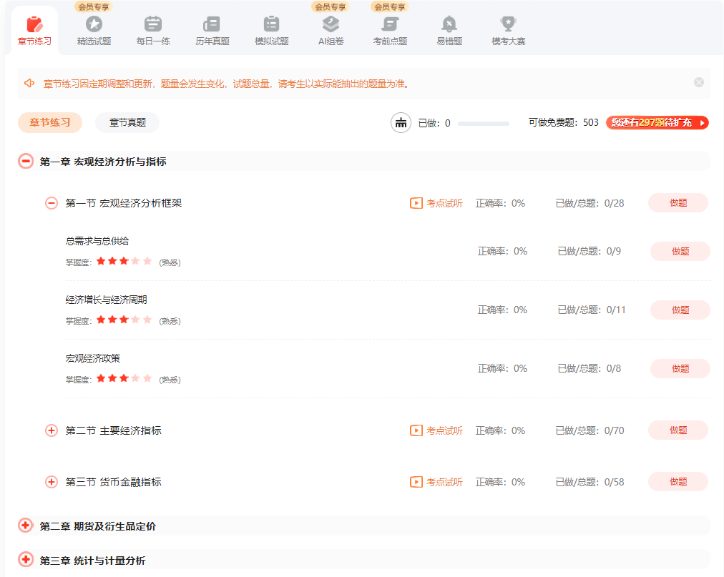Switch to 章节练习 pill tab
The width and height of the screenshot is (724, 577).
point(50,122)
